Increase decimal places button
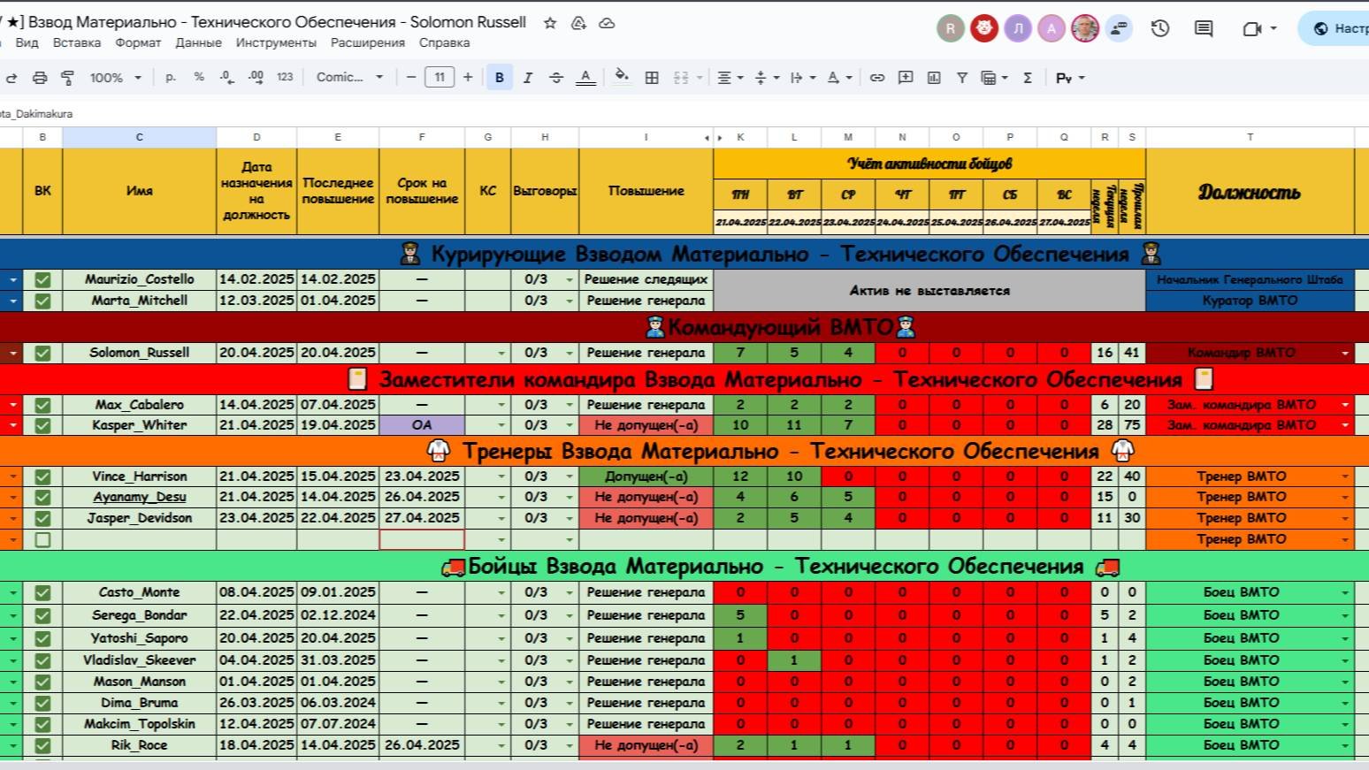 point(256,78)
